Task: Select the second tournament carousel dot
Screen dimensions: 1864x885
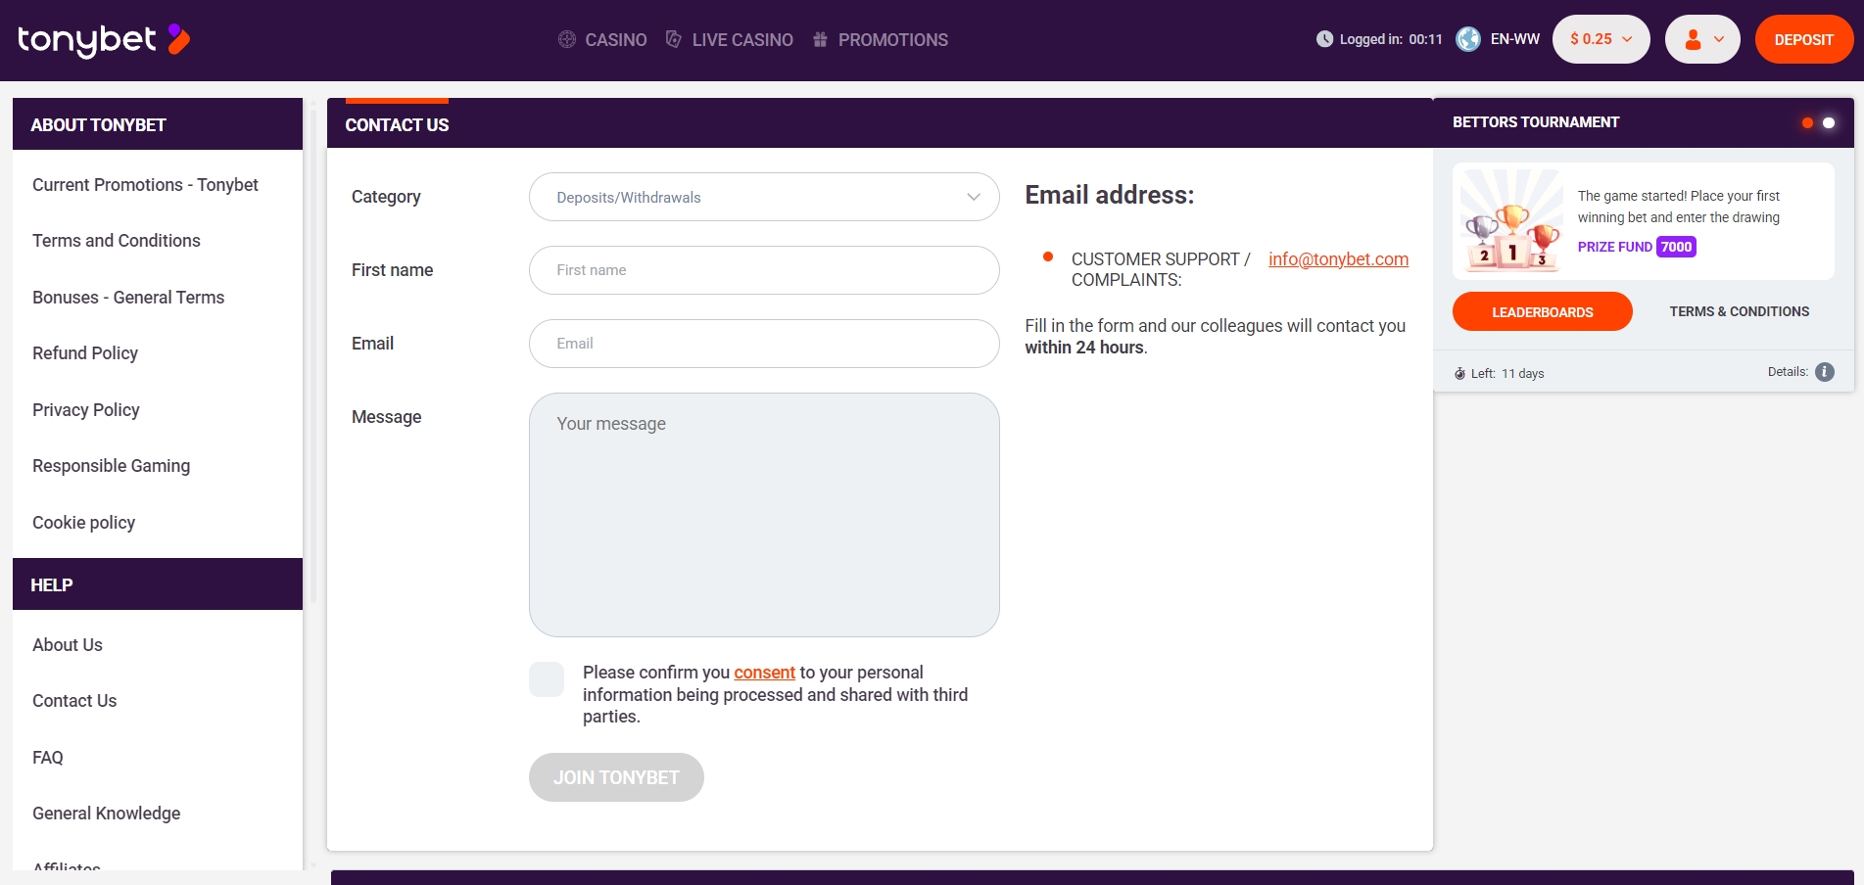Action: [1828, 123]
